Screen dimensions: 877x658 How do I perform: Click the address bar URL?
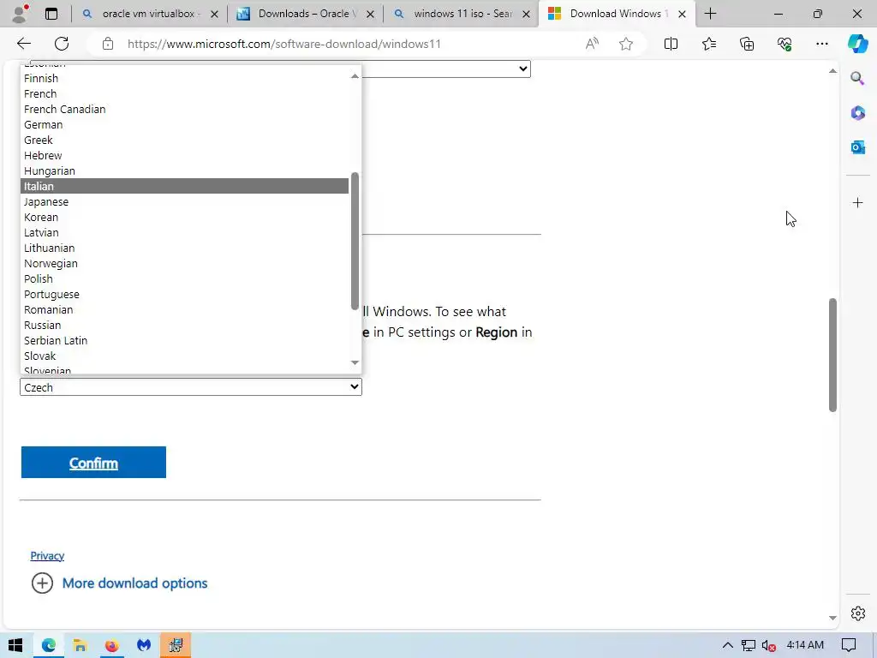coord(284,44)
